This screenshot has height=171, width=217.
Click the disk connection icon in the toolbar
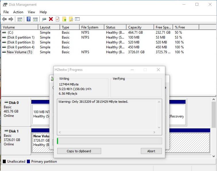click(x=44, y=19)
